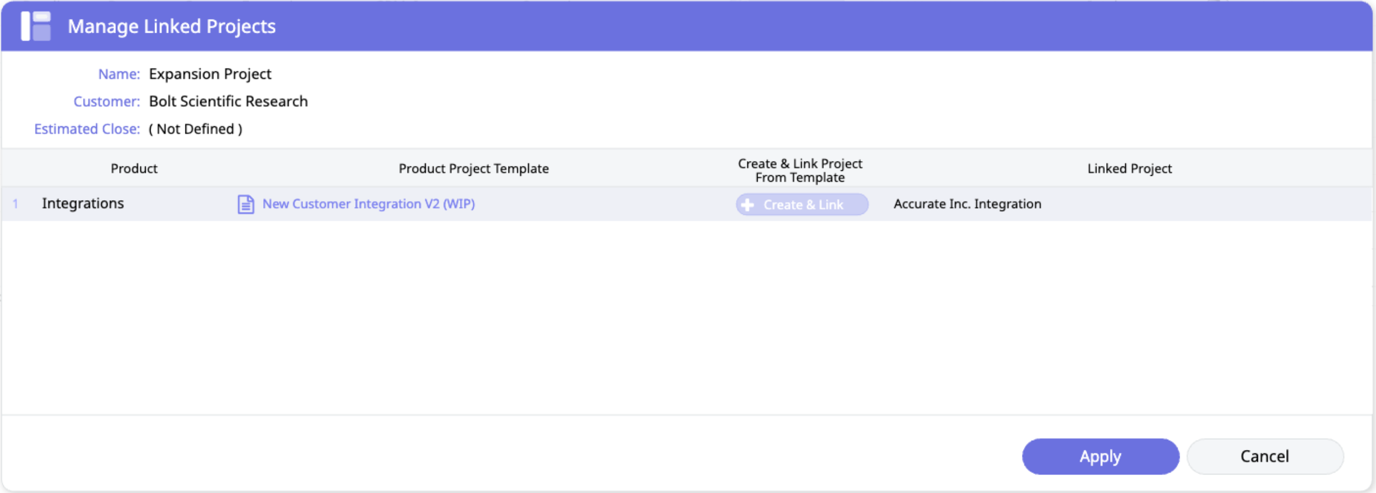Screen dimensions: 1376x493
Task: Click the Apply button
Action: click(x=1100, y=456)
